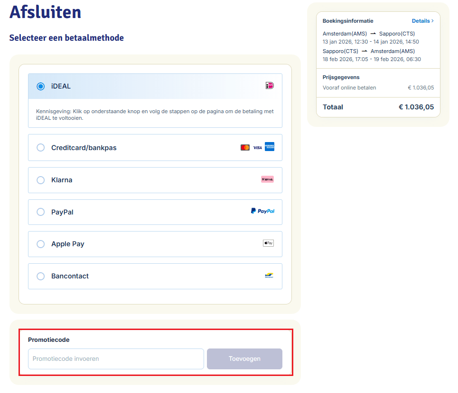Click the Bancontact logo

point(268,275)
